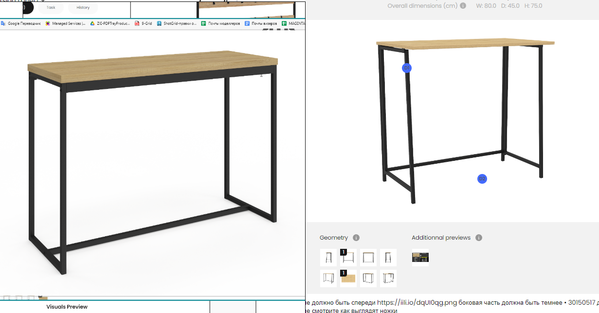Click the Geometry section label

(334, 238)
